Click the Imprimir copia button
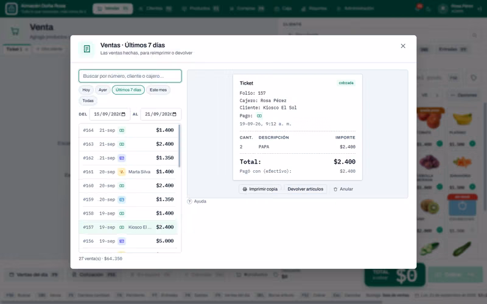This screenshot has height=304, width=487. click(260, 189)
